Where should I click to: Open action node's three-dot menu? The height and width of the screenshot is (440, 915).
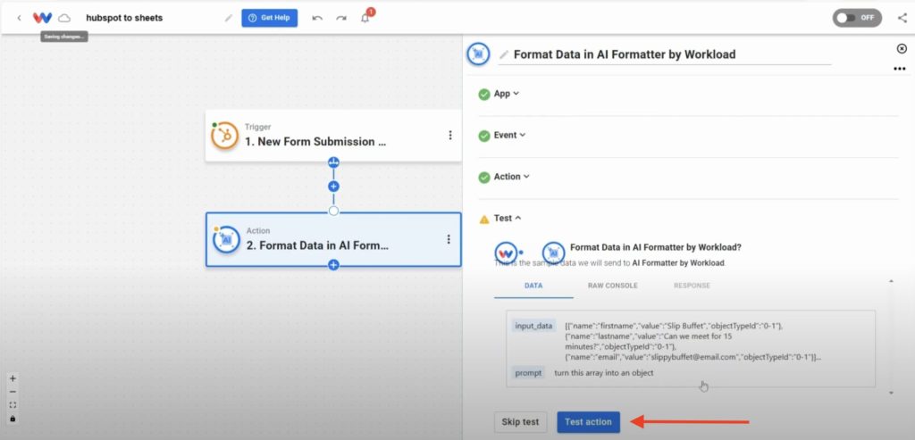[x=449, y=239]
